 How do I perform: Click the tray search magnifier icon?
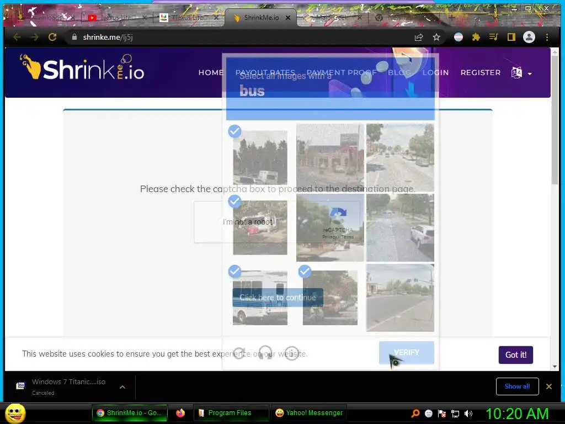[x=415, y=414]
